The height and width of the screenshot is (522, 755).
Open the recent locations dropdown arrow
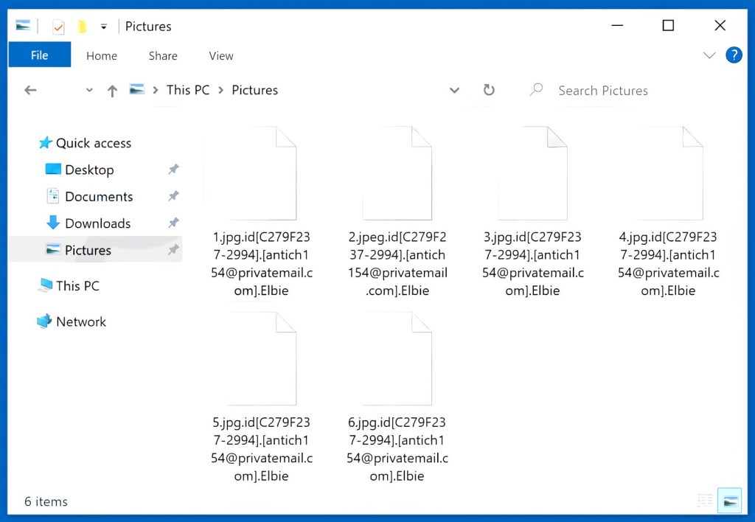point(89,91)
